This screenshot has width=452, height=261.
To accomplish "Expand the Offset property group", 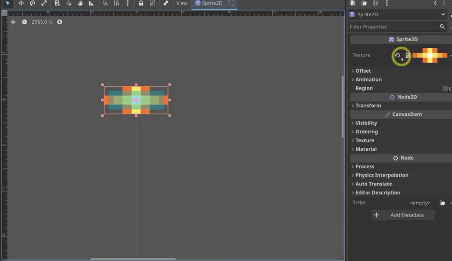I will tap(363, 71).
